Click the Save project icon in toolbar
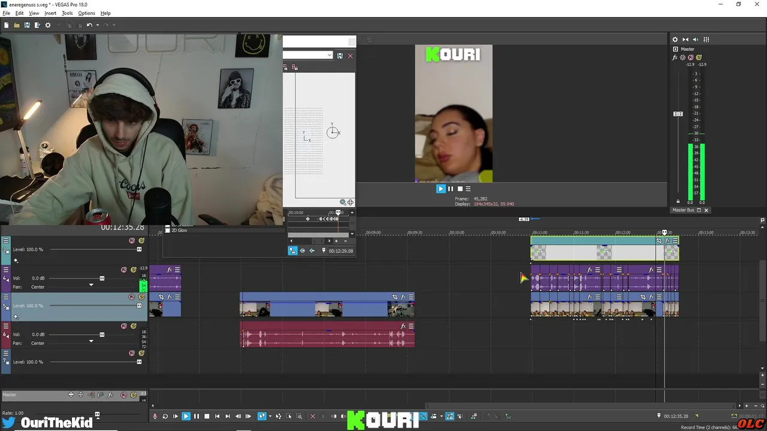Screen dimensions: 767x431 pyautogui.click(x=27, y=25)
